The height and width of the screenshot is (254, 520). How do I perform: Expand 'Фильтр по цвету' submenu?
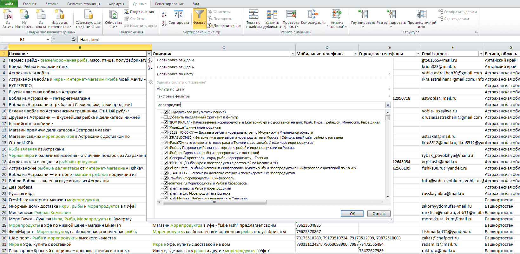(389, 89)
